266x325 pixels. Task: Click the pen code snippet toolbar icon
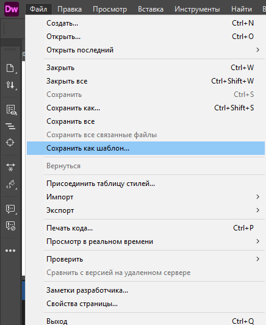click(x=10, y=184)
